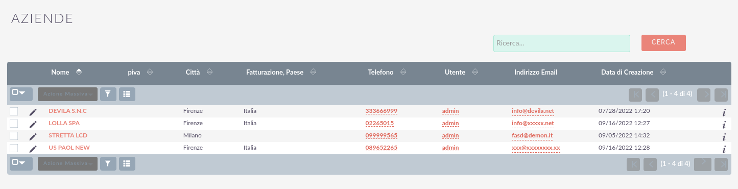Focus the Ricerca search field
738x189 pixels.
click(561, 43)
